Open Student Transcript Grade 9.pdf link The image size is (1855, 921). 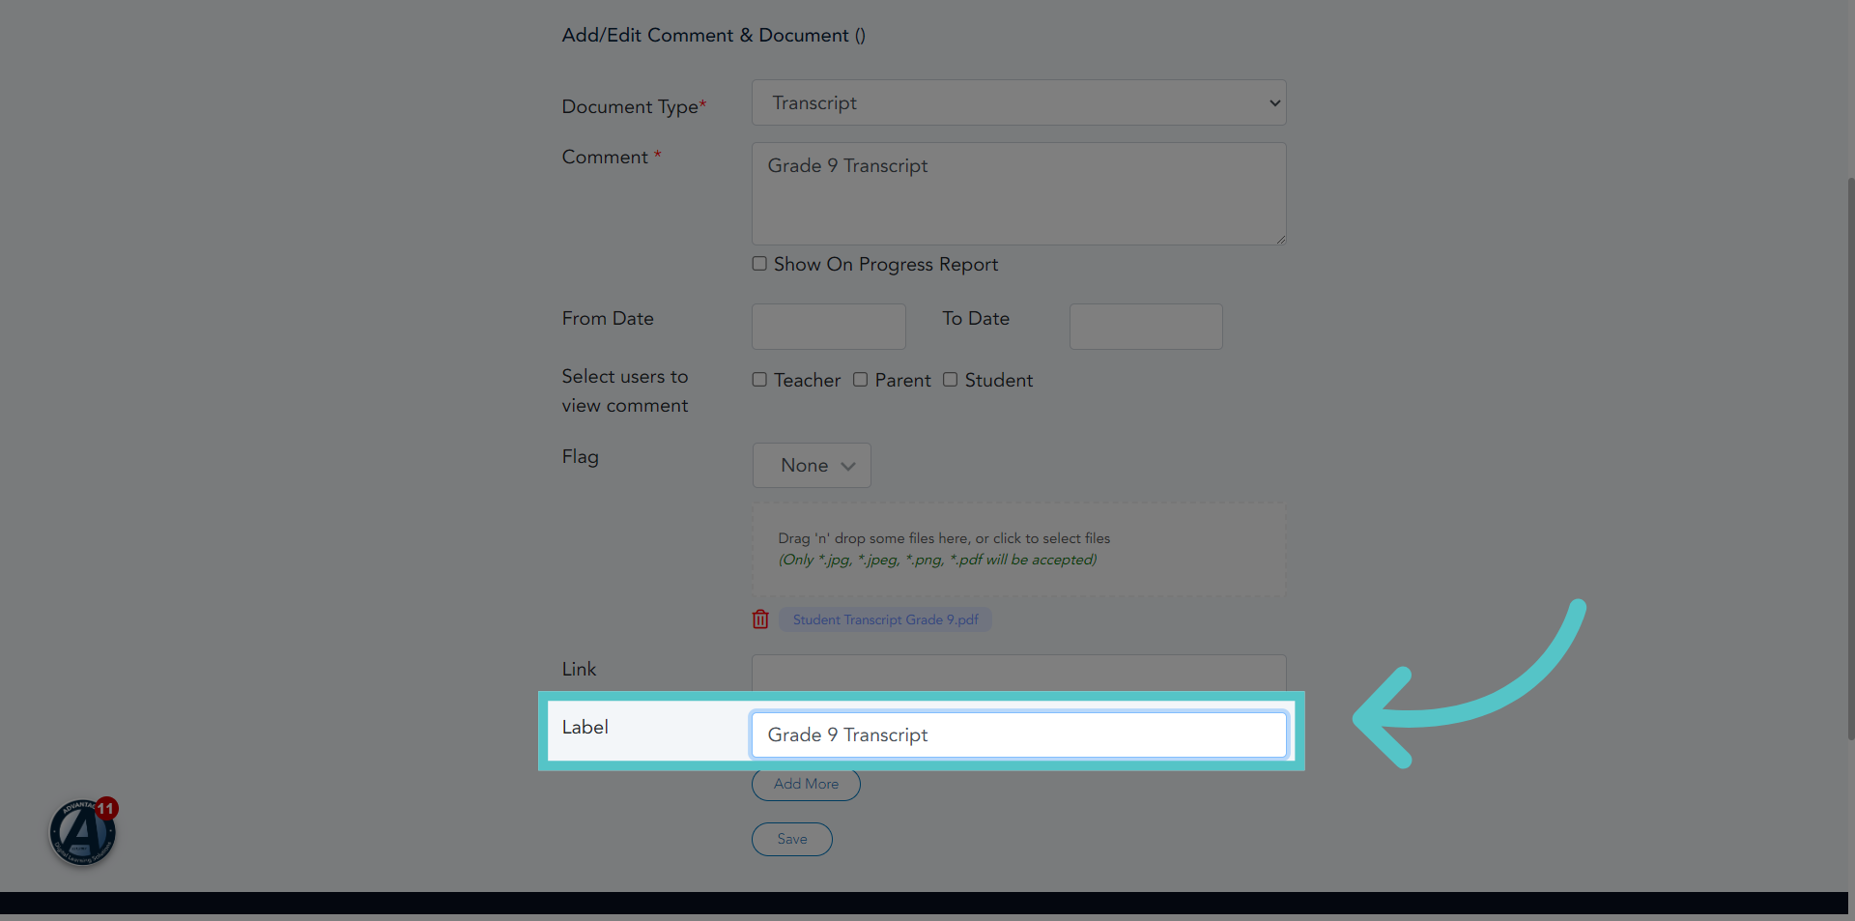click(885, 619)
